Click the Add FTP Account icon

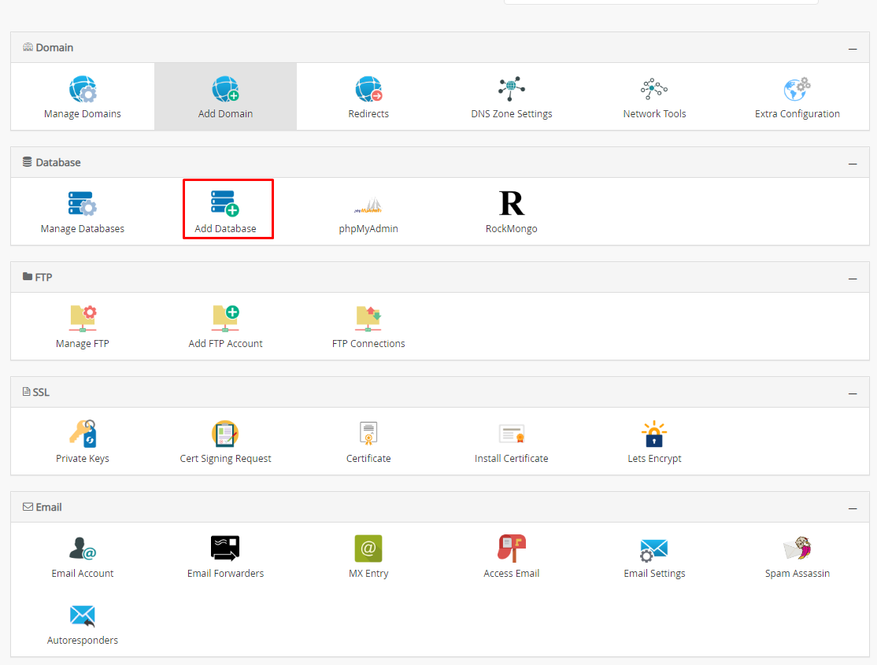coord(225,318)
